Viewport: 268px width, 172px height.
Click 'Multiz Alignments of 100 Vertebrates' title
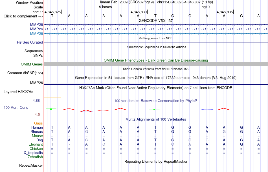click(x=156, y=119)
